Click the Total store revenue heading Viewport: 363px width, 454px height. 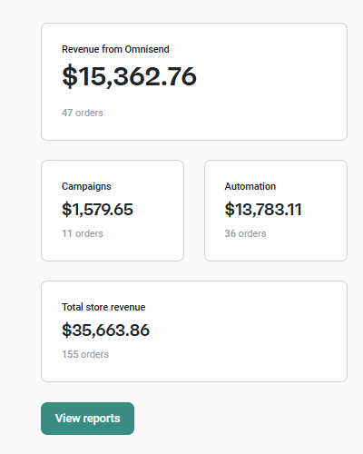(x=103, y=307)
